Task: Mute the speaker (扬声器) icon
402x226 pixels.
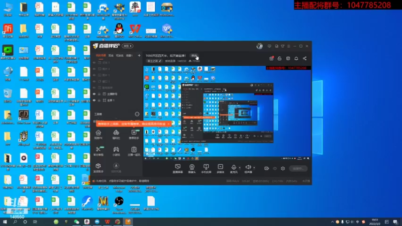Action: (248, 167)
